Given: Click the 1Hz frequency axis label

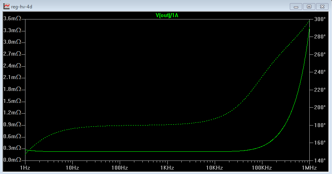Looking at the screenshot, I should [x=25, y=168].
